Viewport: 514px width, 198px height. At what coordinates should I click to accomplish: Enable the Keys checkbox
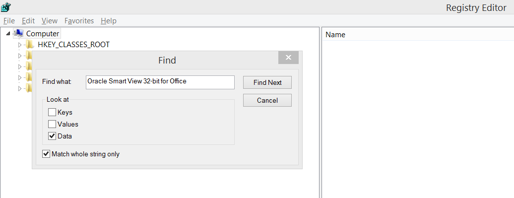pos(52,113)
